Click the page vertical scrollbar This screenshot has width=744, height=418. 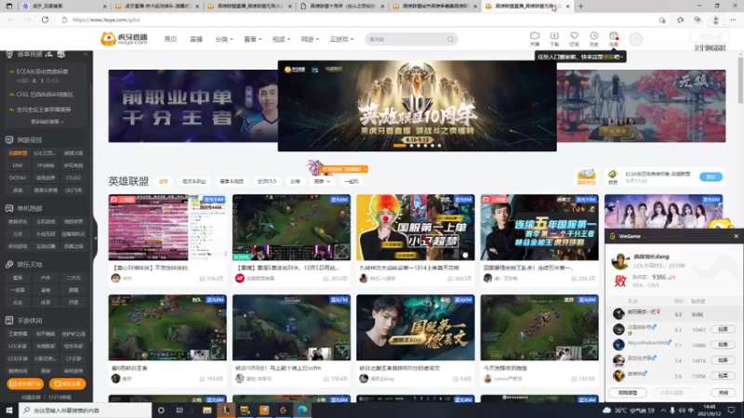pos(740,79)
